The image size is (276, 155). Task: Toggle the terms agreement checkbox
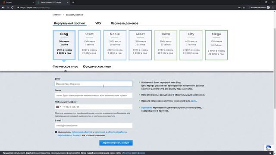click(56, 132)
